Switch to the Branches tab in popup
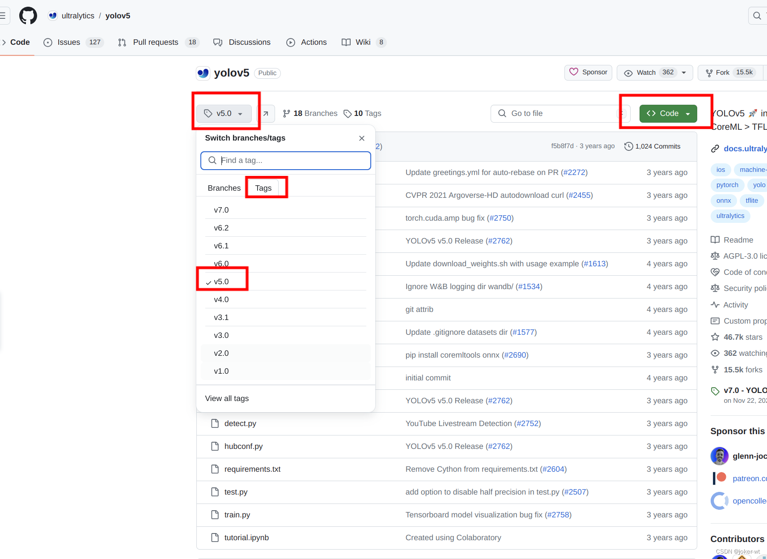This screenshot has width=767, height=559. pos(224,188)
